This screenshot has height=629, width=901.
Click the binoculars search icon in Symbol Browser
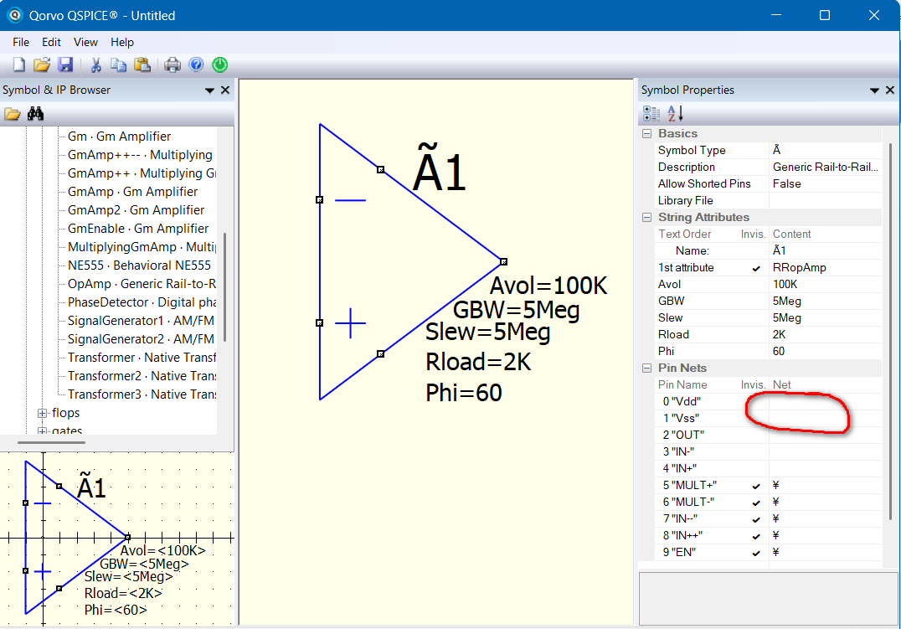click(36, 113)
